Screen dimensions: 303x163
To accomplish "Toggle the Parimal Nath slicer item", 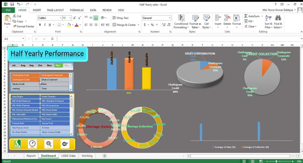I will tap(25, 123).
